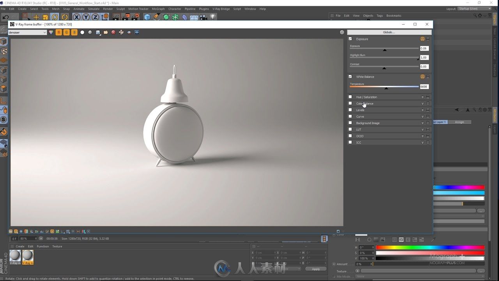Open the Bookmarks menu in object manager
This screenshot has width=499, height=281.
[x=394, y=16]
